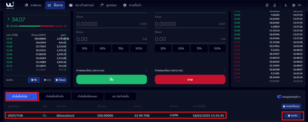Select 100% amount in sell panel

coord(217,48)
